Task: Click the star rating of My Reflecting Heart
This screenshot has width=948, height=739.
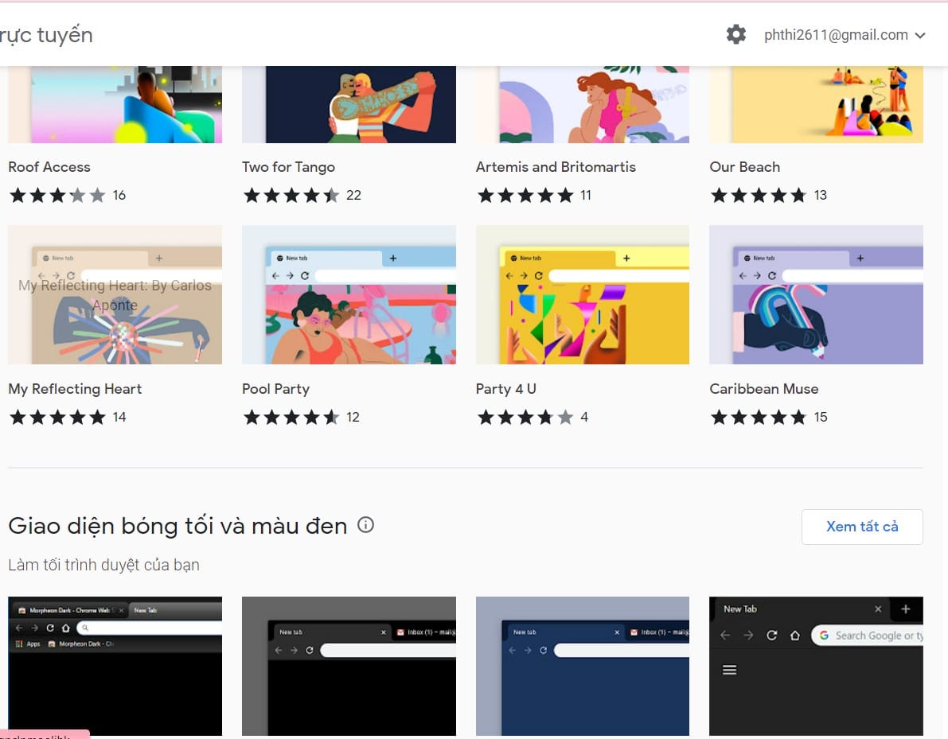Action: tap(57, 417)
